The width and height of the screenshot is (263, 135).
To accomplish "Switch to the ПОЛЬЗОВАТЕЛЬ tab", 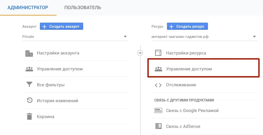I will [x=83, y=7].
